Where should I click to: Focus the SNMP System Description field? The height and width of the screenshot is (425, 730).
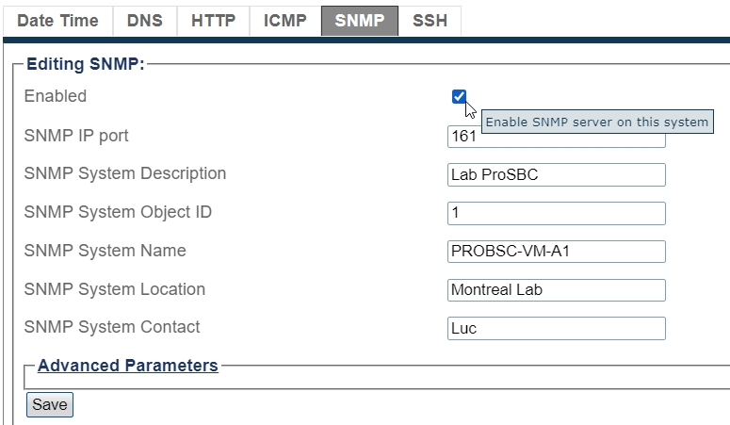[x=556, y=174]
